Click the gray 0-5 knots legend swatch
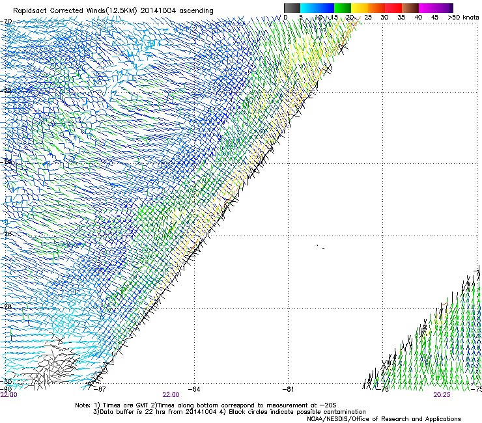 coord(292,8)
